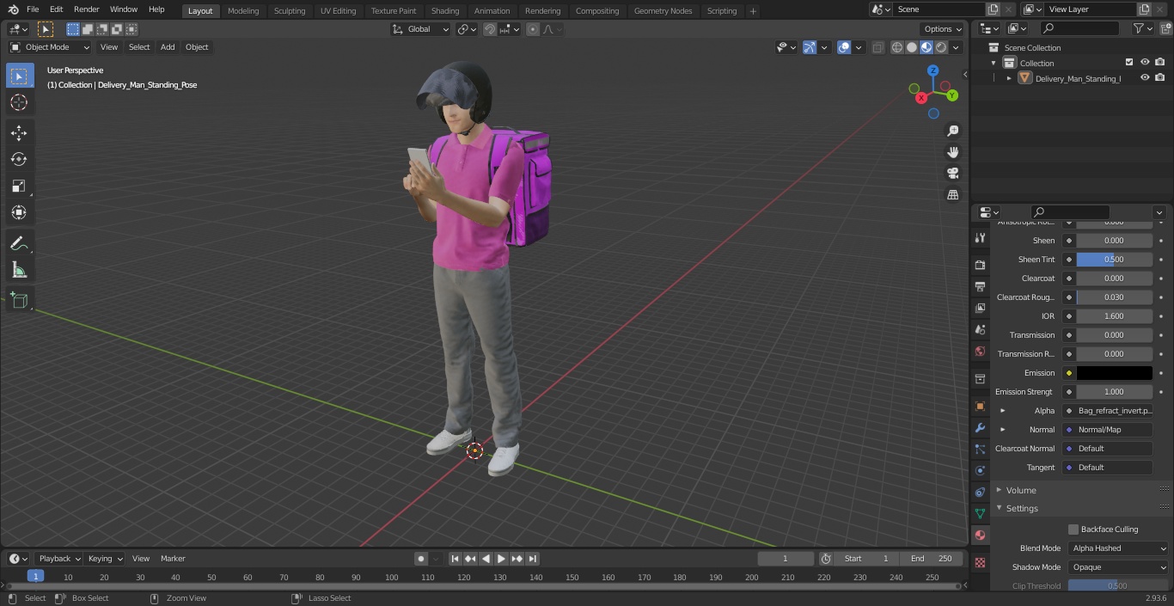Click the End frame 250 field
The width and height of the screenshot is (1174, 606).
click(x=932, y=559)
